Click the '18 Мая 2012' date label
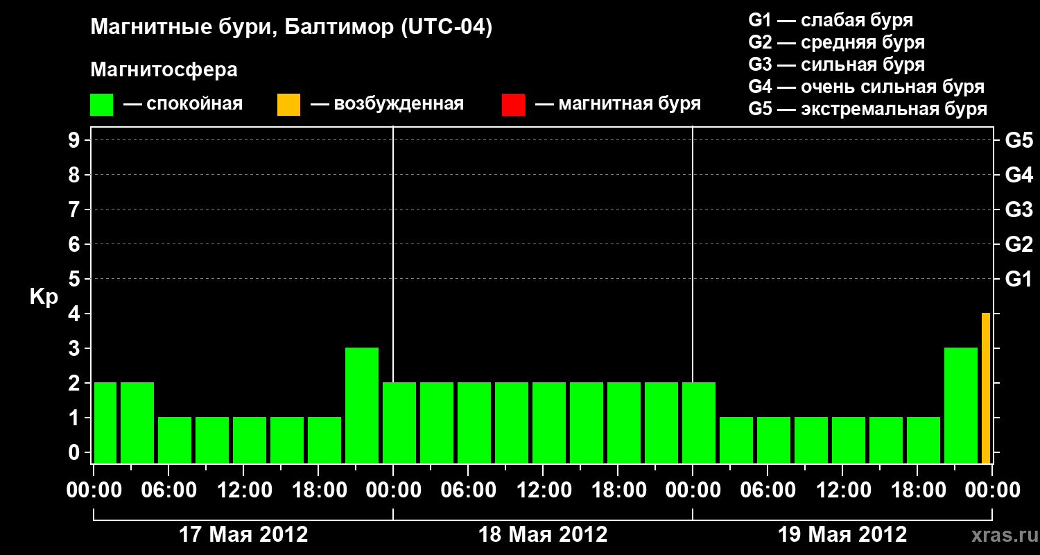Screen dimensions: 1040x555 (543, 535)
